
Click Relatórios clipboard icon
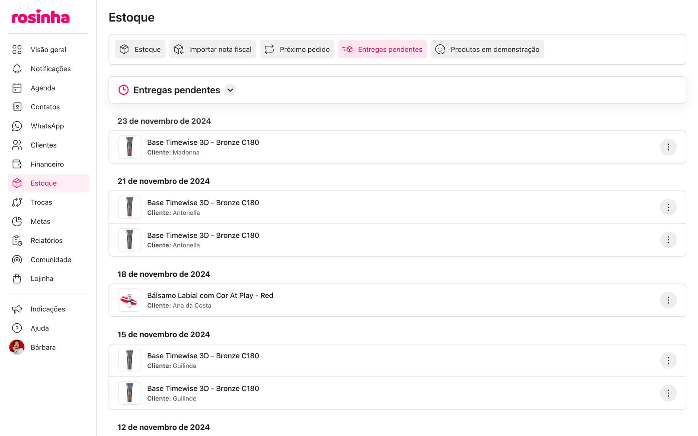click(x=17, y=241)
